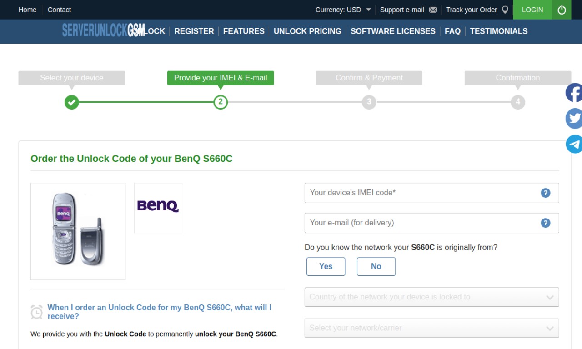Image resolution: width=582 pixels, height=349 pixels.
Task: Click the IMEI code help question icon
Action: click(x=546, y=193)
